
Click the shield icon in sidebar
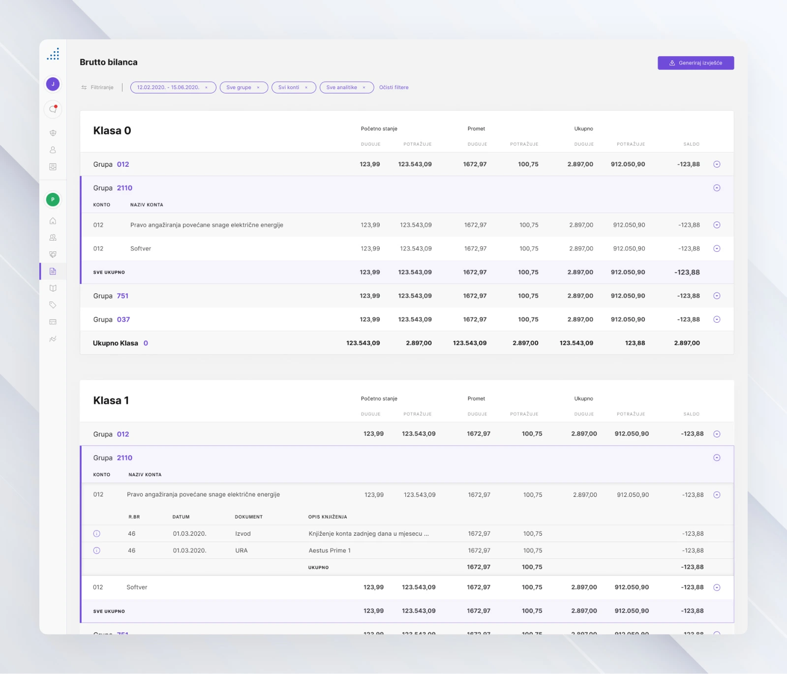click(x=53, y=133)
